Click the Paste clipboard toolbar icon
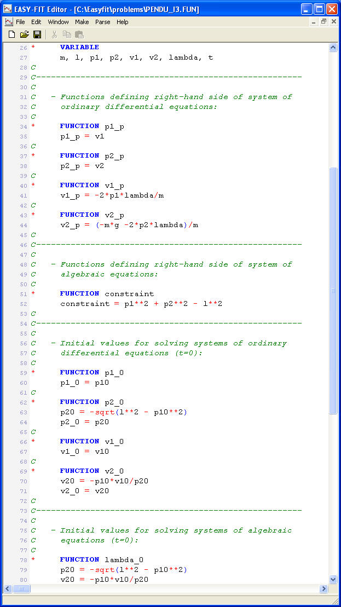 pyautogui.click(x=79, y=34)
